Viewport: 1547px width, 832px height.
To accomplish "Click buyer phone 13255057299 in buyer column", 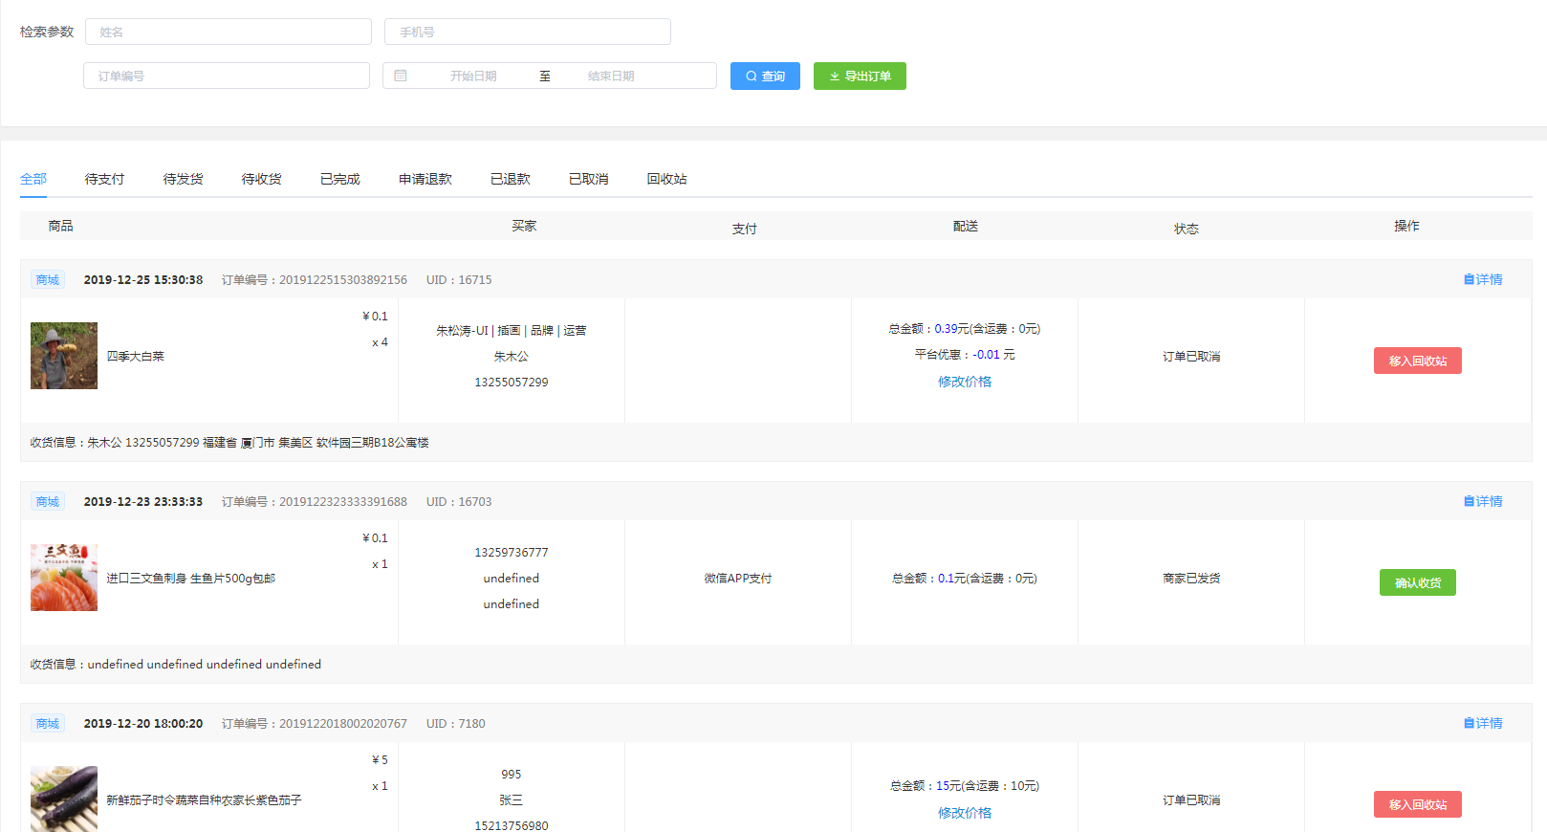I will pos(512,382).
